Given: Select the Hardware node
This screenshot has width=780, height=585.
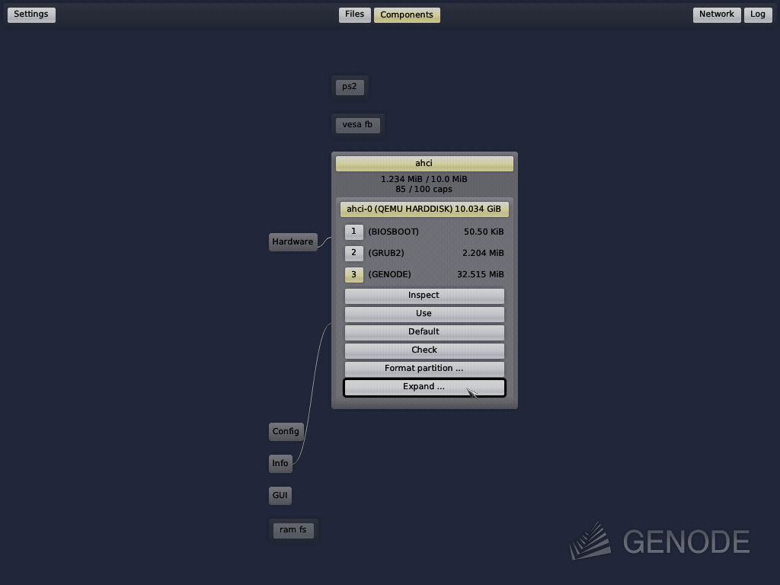Looking at the screenshot, I should [x=292, y=241].
